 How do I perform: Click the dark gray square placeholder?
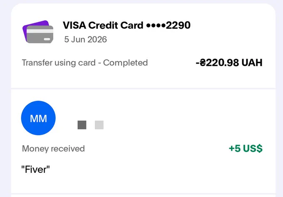click(82, 125)
